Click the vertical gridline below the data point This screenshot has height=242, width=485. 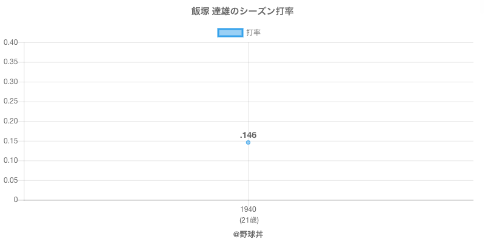click(x=248, y=172)
